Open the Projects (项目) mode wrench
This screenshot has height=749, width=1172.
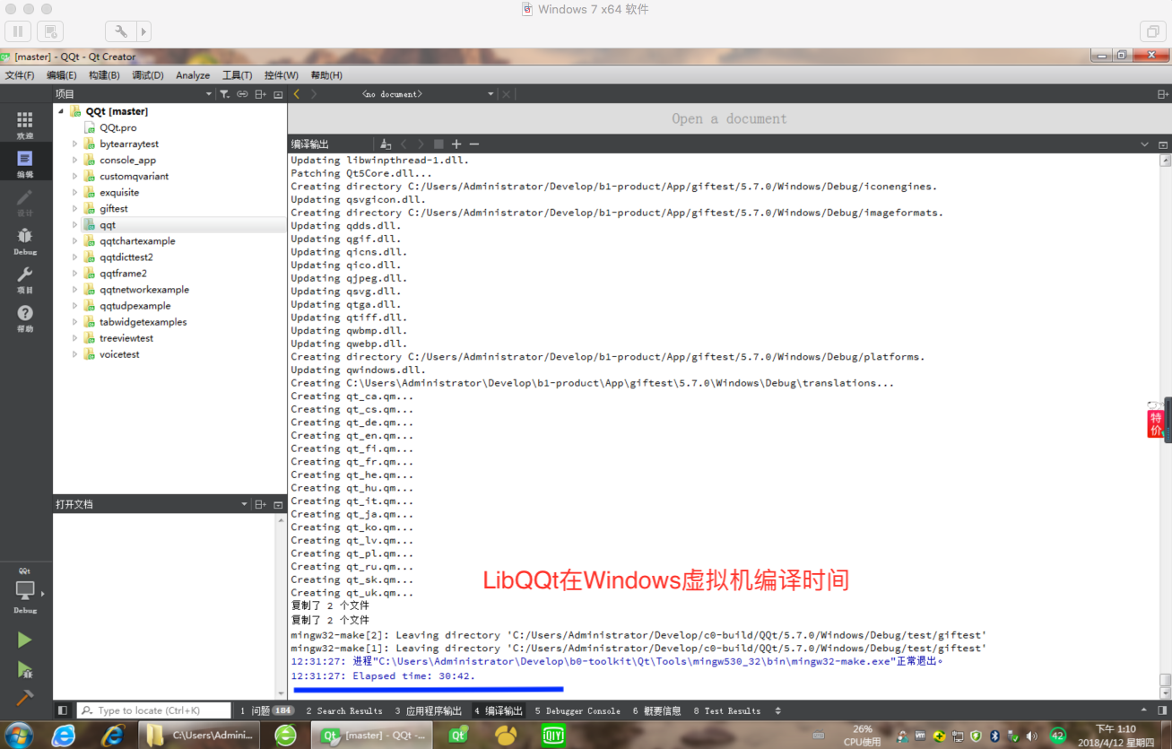point(25,279)
